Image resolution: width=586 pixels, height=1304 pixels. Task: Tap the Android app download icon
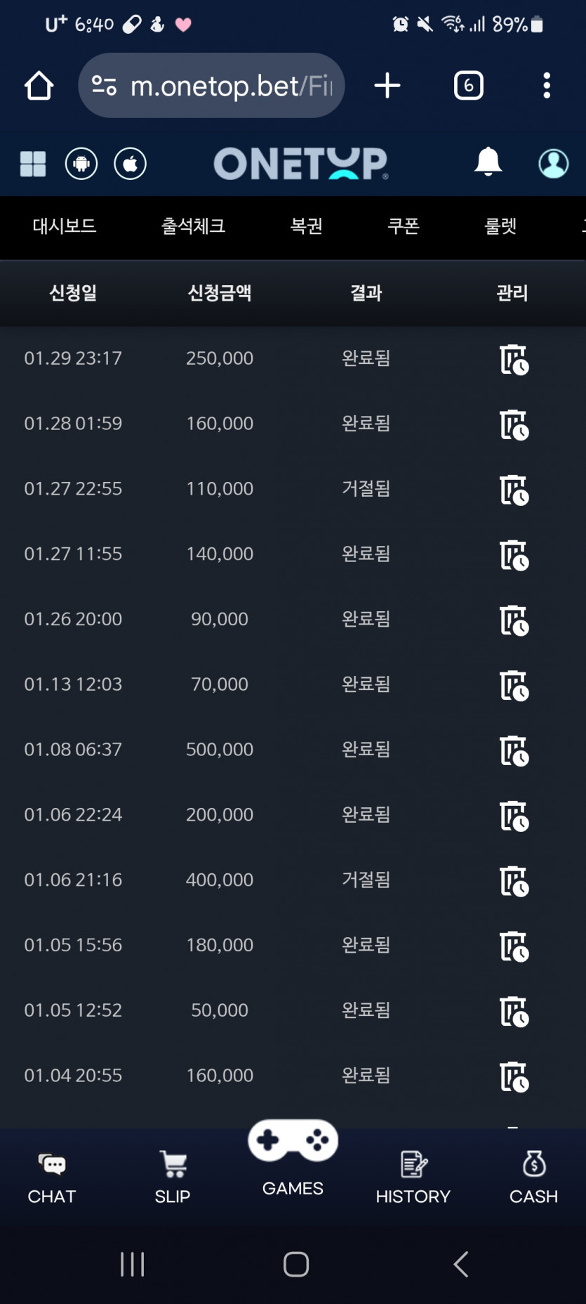click(x=81, y=164)
